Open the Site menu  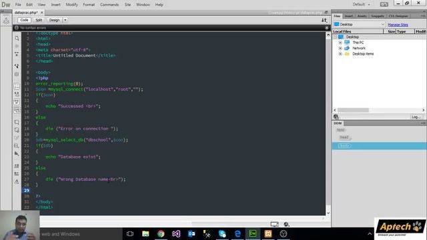coord(127,5)
